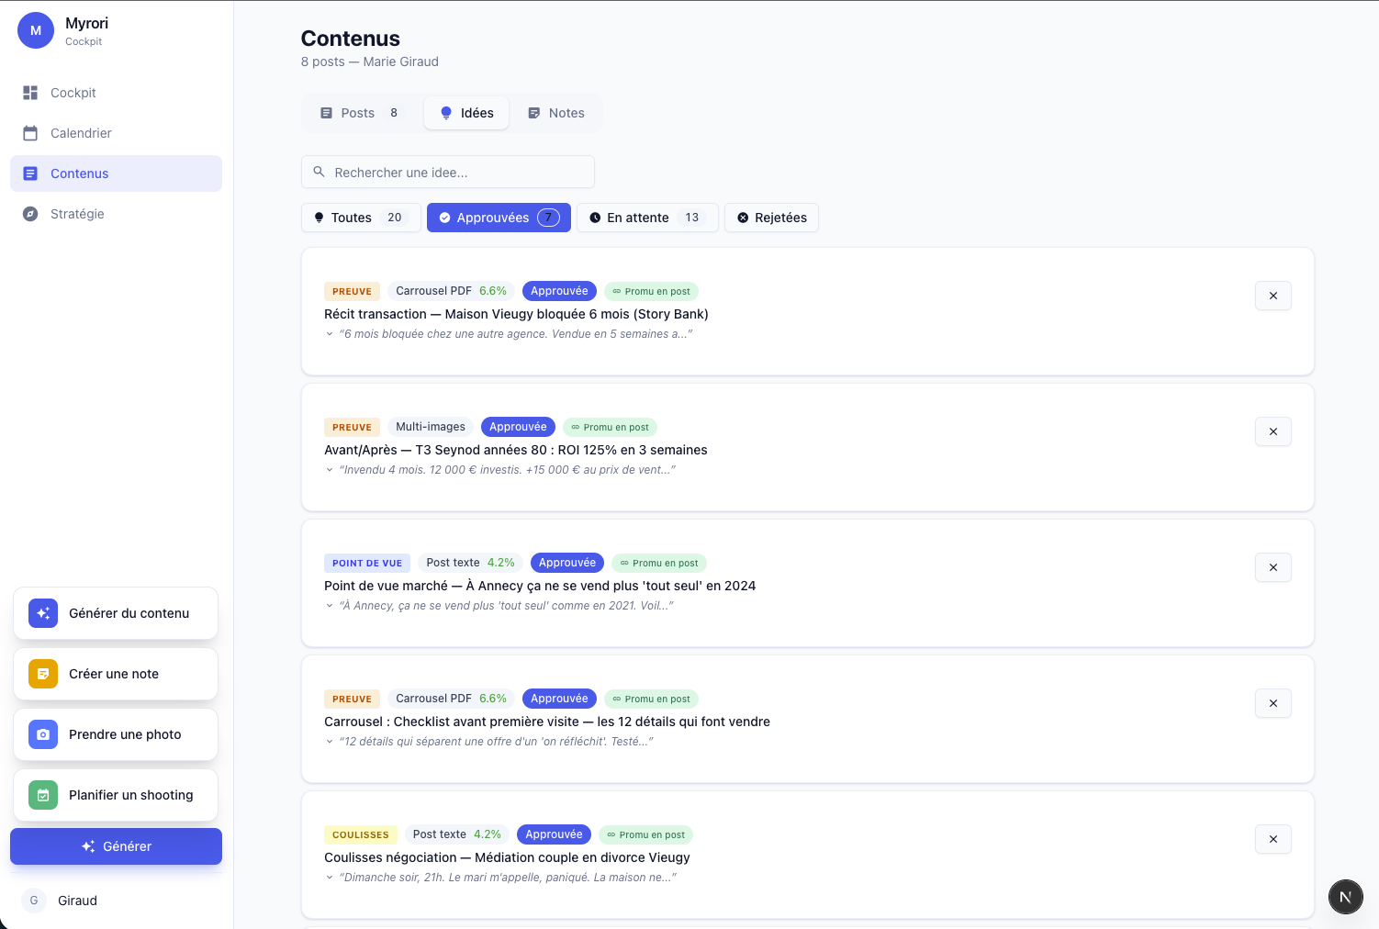Expand the quote under Récit transaction idea
Screen dimensions: 1379x929
330,334
